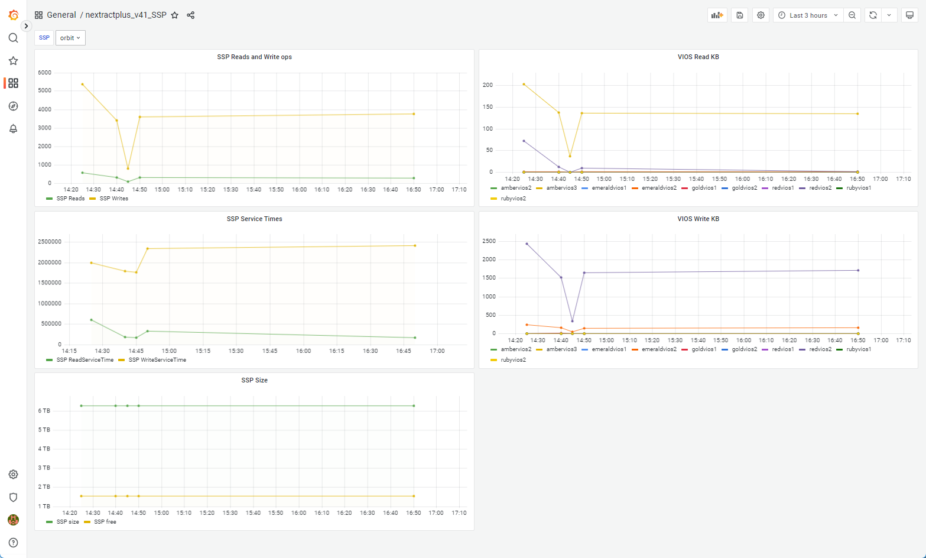Open the search dashboards icon

pyautogui.click(x=13, y=38)
